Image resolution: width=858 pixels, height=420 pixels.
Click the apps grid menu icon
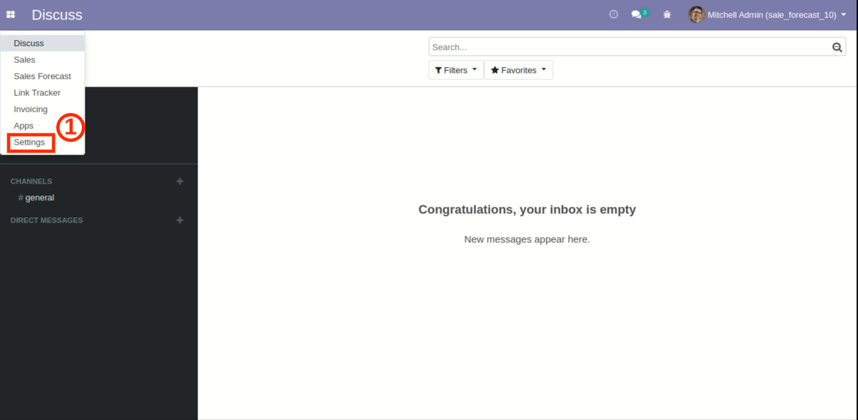11,15
